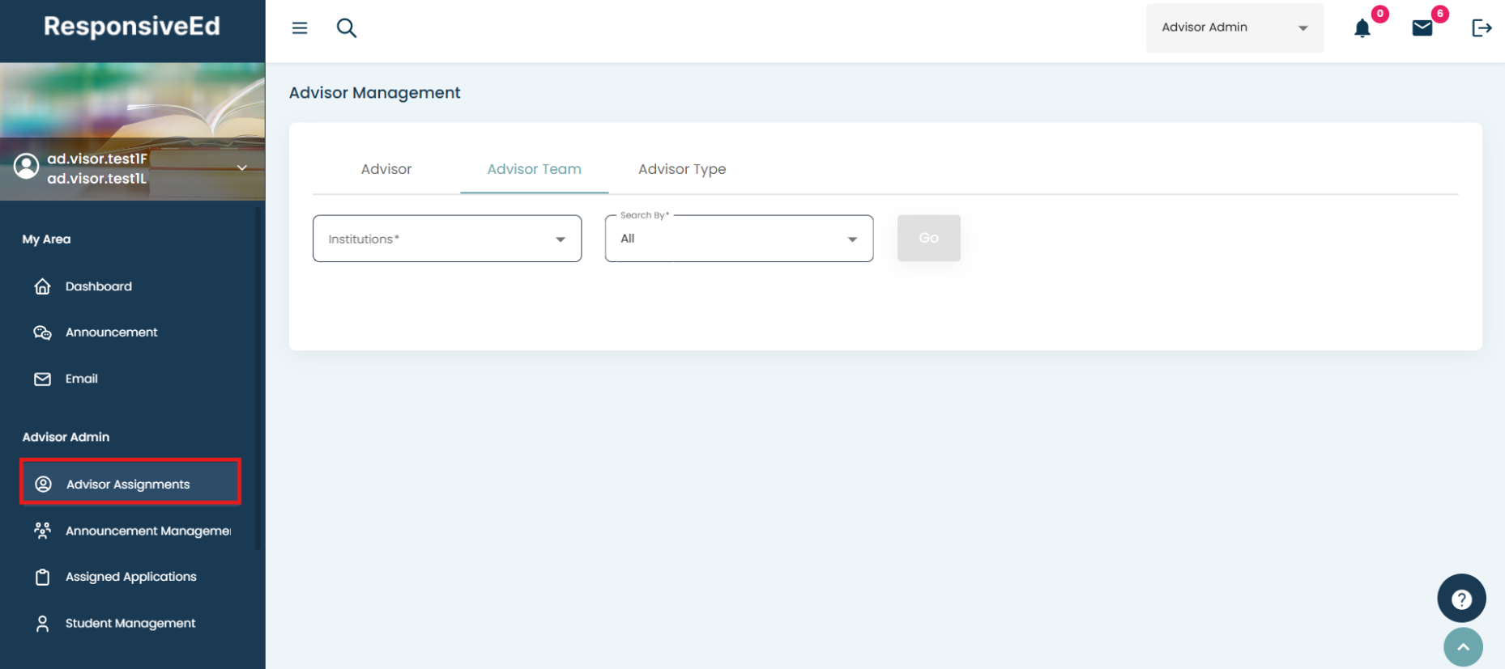Open the notifications bell icon
Image resolution: width=1505 pixels, height=669 pixels.
pos(1362,29)
